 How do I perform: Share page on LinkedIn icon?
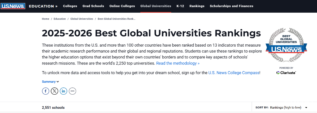[x=63, y=91]
